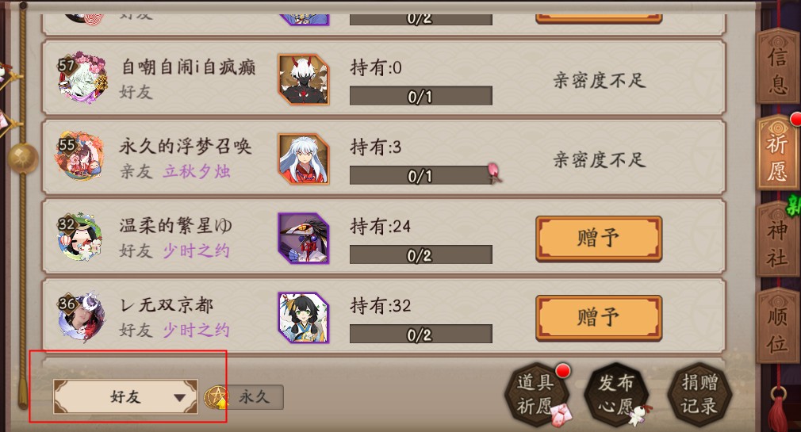Image resolution: width=801 pixels, height=432 pixels.
Task: Click 赠予 for レ无双京都
Action: coord(599,318)
